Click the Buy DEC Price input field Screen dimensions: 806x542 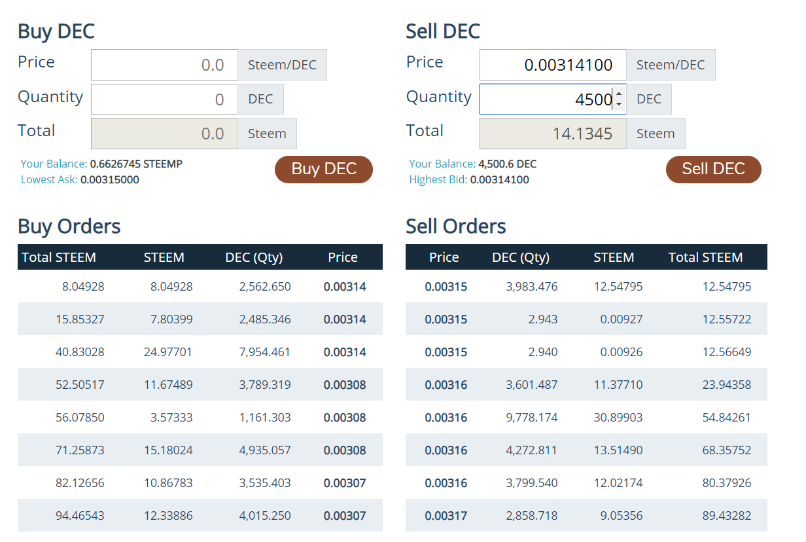164,65
